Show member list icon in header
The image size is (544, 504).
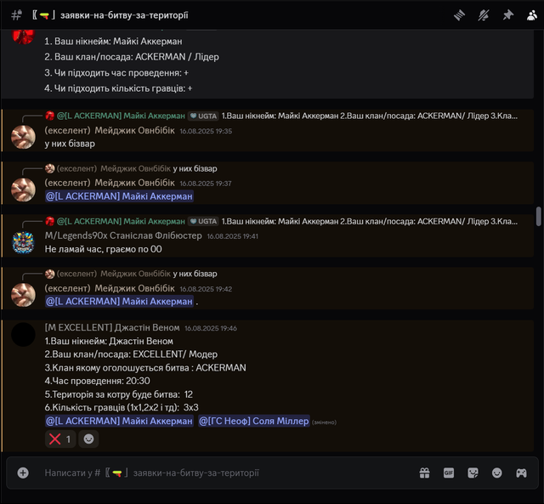pyautogui.click(x=532, y=15)
